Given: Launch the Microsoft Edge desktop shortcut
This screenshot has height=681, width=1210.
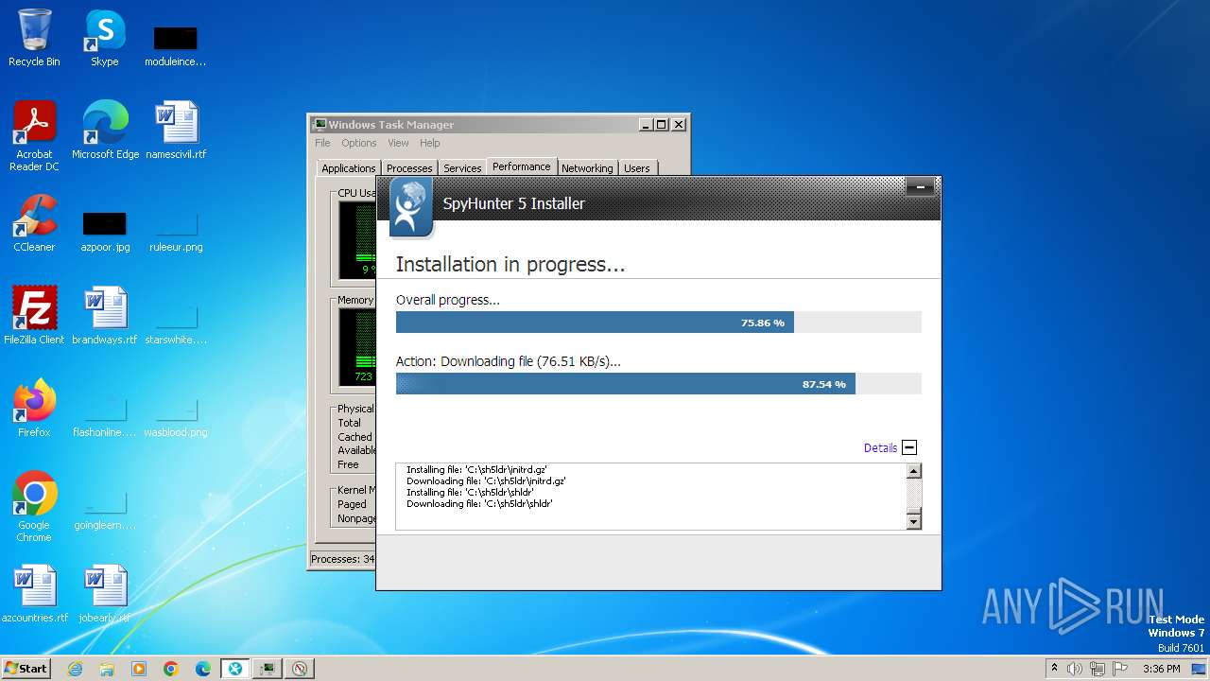Looking at the screenshot, I should 105,131.
